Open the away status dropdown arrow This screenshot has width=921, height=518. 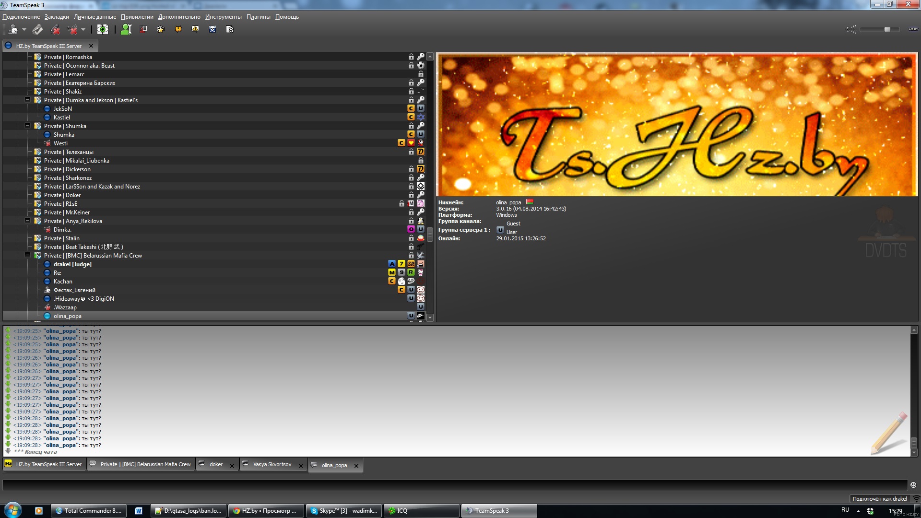point(24,30)
